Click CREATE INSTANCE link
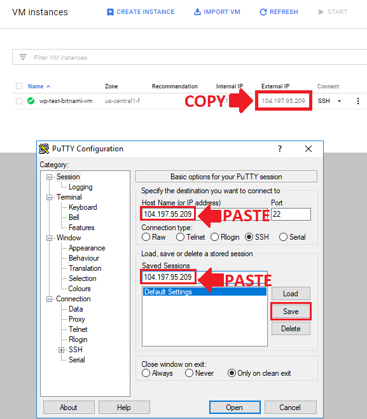The image size is (367, 419). 146,12
